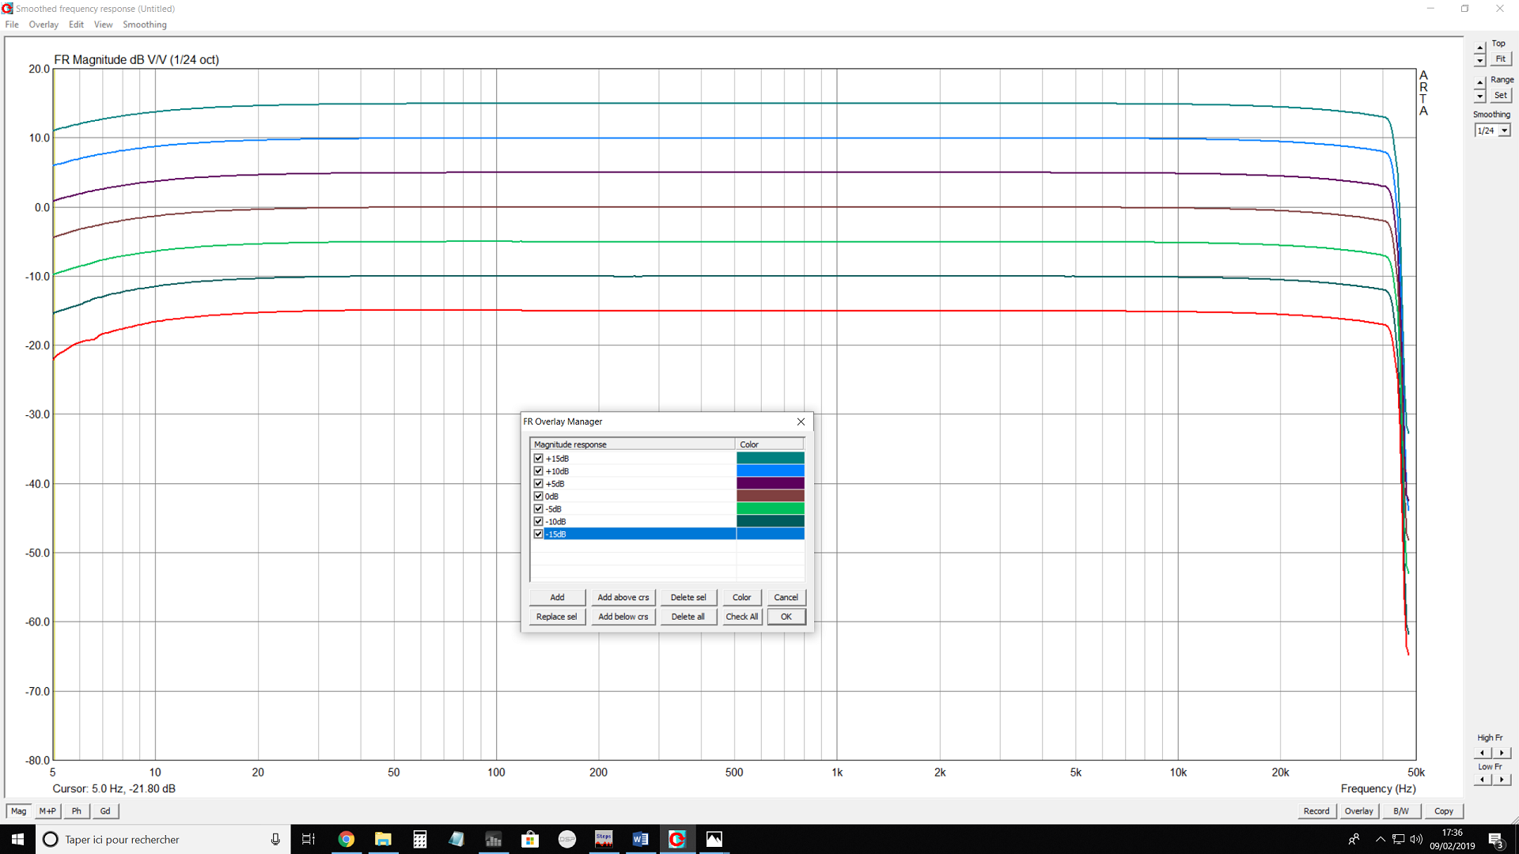1519x854 pixels.
Task: Open Calculator from taskbar
Action: (x=420, y=839)
